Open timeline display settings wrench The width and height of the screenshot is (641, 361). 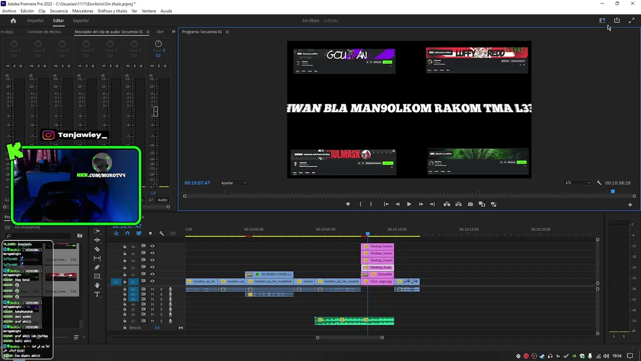click(161, 233)
